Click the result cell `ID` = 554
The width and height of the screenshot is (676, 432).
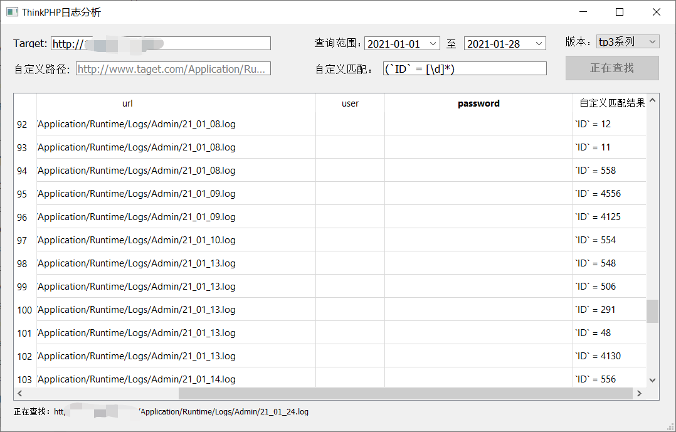pos(610,240)
